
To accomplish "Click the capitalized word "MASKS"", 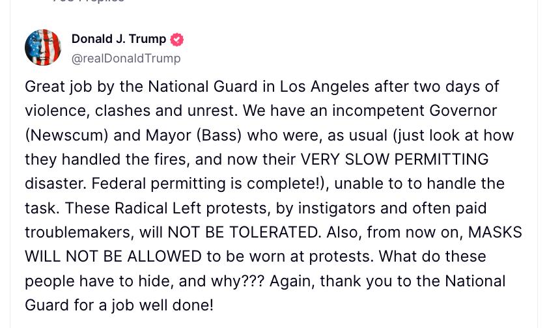I will [495, 232].
